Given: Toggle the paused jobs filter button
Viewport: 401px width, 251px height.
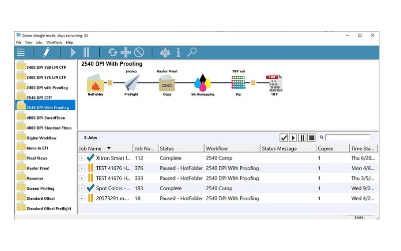Looking at the screenshot, I should (x=302, y=138).
